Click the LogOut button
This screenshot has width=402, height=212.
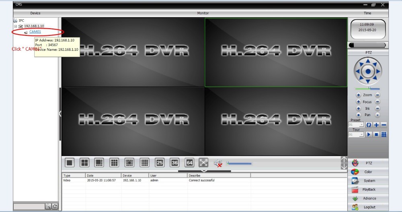tap(368, 207)
